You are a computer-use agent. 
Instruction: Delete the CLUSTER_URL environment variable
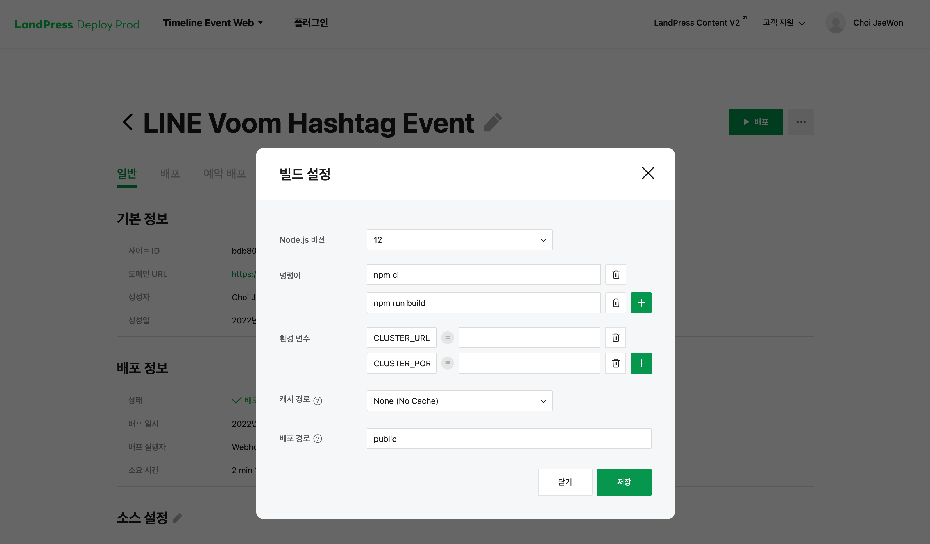[x=616, y=338]
